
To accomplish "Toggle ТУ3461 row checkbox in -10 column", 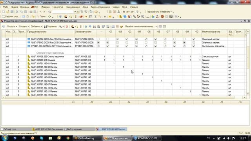I will point(194,46).
